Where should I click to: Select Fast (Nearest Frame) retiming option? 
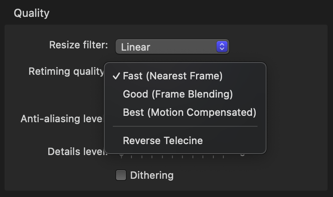pyautogui.click(x=172, y=76)
